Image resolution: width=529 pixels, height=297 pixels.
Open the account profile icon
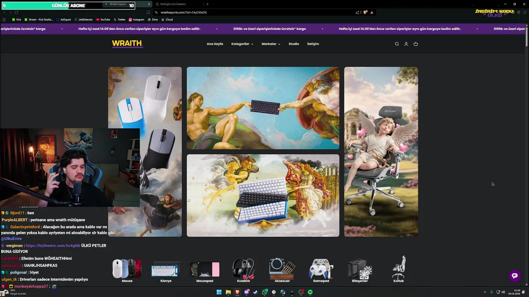tap(406, 44)
